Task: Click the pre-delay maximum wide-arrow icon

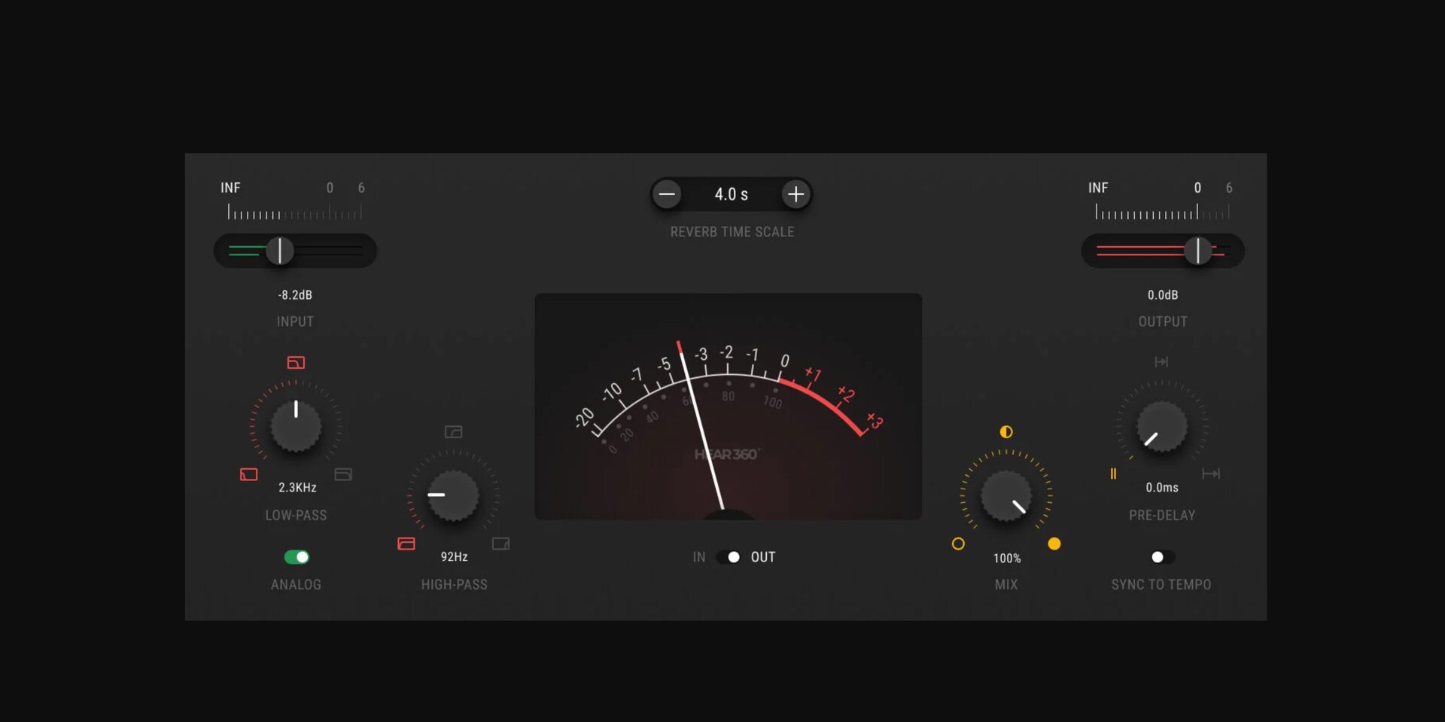Action: coord(1211,474)
